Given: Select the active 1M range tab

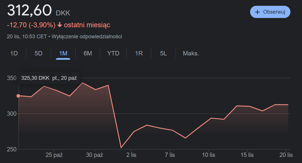Looking at the screenshot, I should click(63, 53).
